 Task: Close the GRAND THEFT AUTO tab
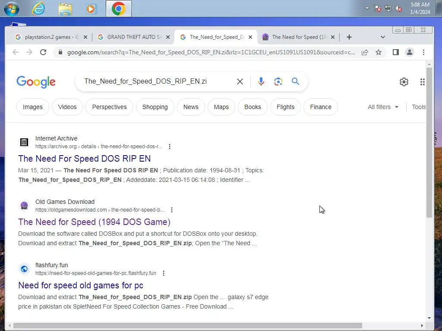pyautogui.click(x=168, y=37)
